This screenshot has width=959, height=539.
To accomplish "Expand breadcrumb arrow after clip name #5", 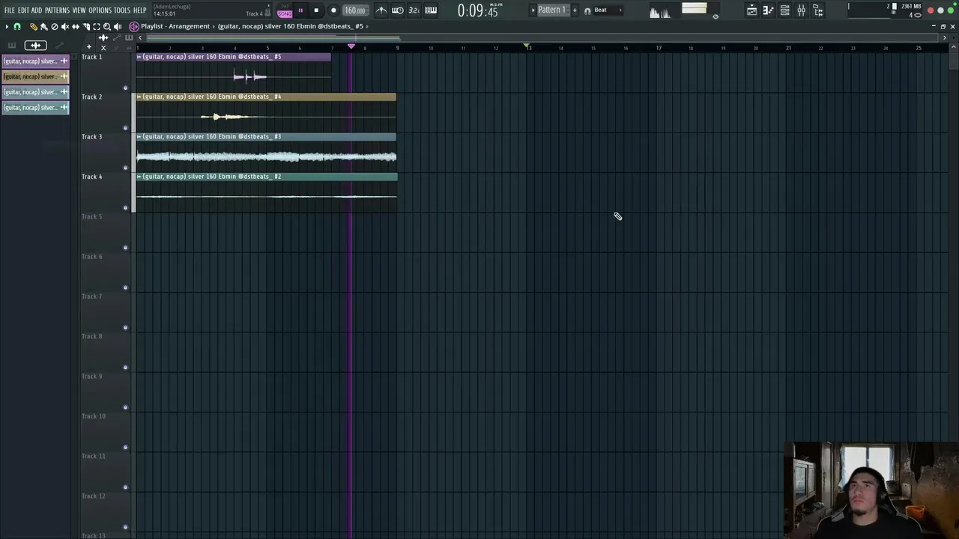I will [367, 26].
